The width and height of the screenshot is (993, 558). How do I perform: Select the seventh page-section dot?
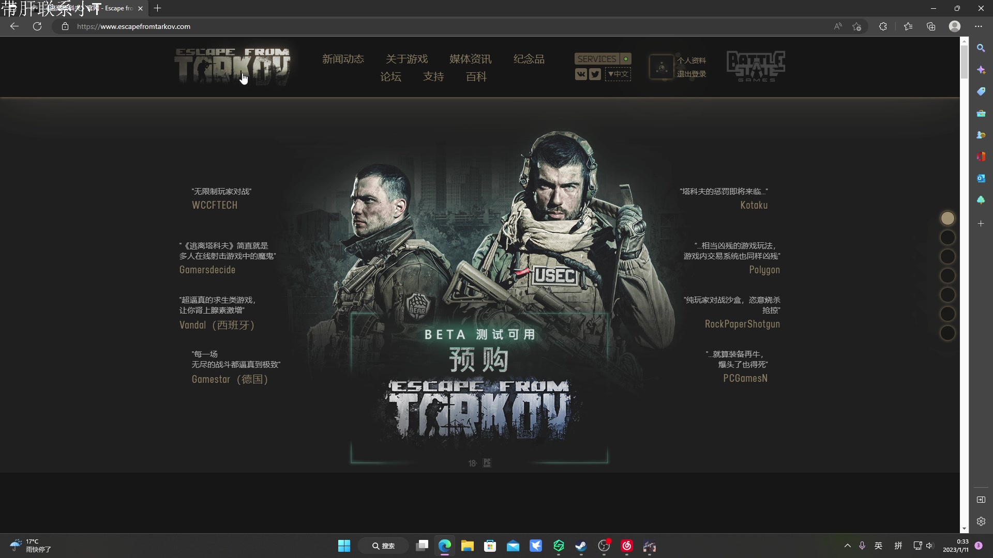coord(947,333)
